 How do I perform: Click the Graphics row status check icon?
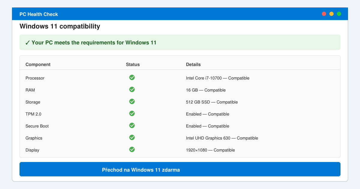(132, 137)
